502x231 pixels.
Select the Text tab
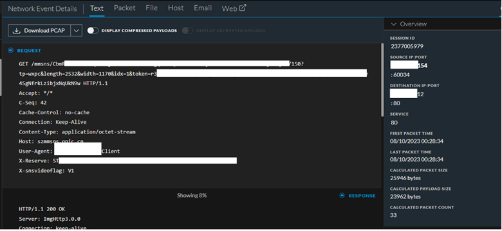97,8
